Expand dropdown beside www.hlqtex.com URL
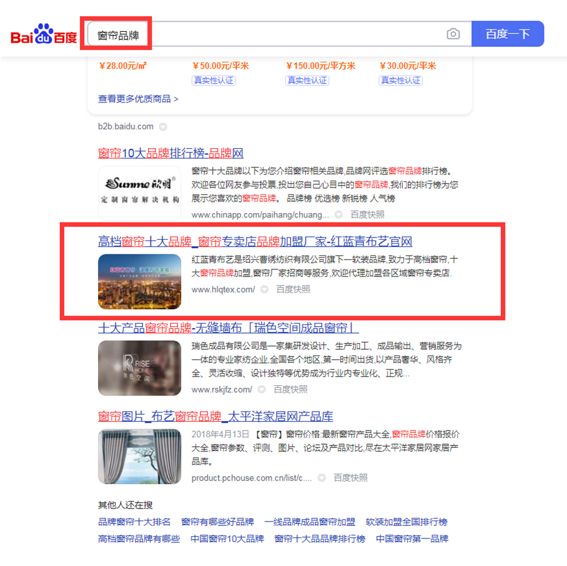The image size is (567, 566). coord(264,289)
